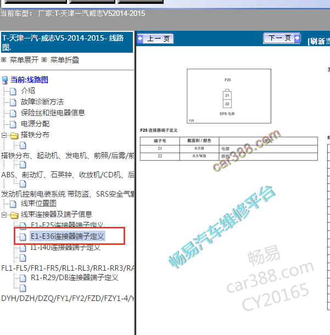The height and width of the screenshot is (335, 330).
Task: Click the 端子号 column header
Action: click(x=160, y=141)
